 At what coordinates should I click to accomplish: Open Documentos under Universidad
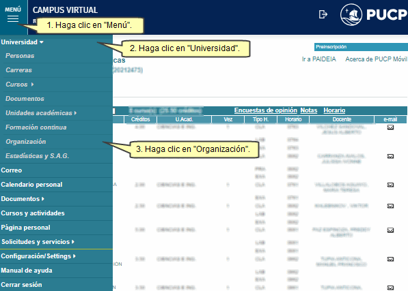pyautogui.click(x=25, y=99)
